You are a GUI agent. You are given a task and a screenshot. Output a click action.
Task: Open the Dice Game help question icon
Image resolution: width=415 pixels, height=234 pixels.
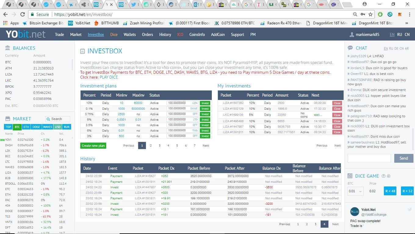(384, 176)
